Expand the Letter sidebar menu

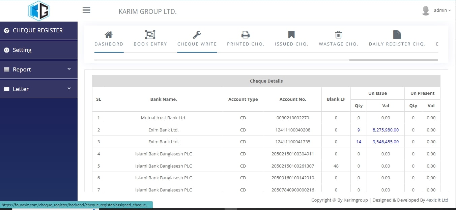point(38,89)
